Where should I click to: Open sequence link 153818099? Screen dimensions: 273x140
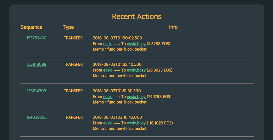36,64
